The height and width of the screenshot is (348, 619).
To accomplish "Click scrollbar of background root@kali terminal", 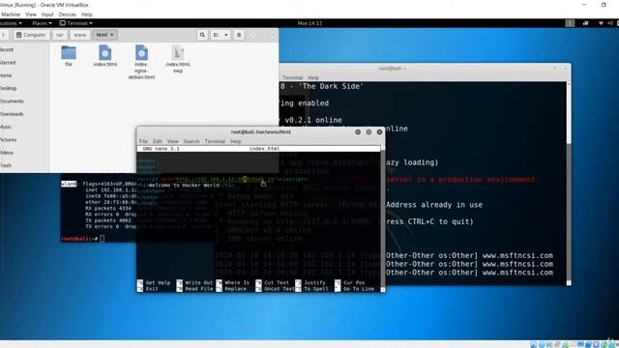I will 569,184.
